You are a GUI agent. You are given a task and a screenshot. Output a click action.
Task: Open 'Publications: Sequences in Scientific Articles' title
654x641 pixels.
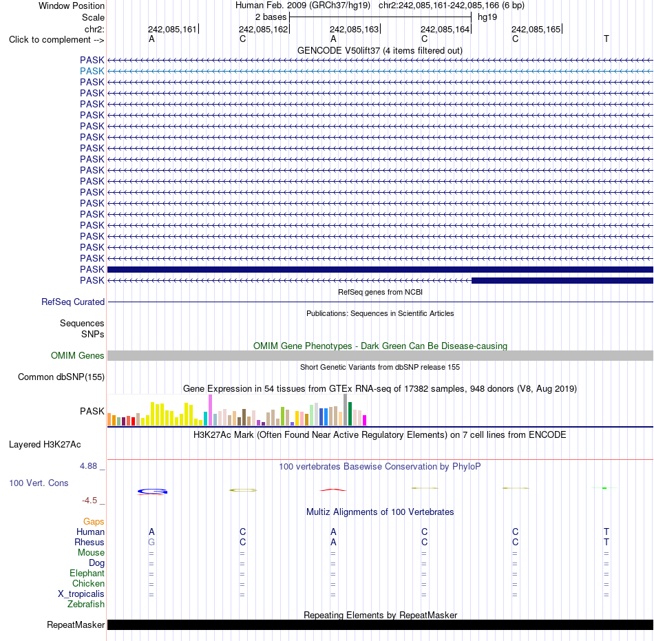[x=380, y=313]
